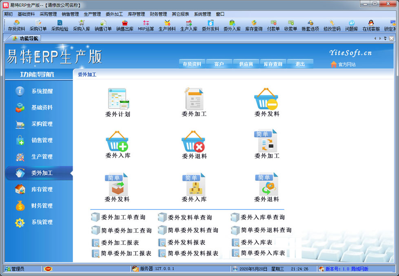Screen dimensions: 399x276
Task: Open the 简单委外发料报表 report
Action: pyautogui.click(x=193, y=254)
